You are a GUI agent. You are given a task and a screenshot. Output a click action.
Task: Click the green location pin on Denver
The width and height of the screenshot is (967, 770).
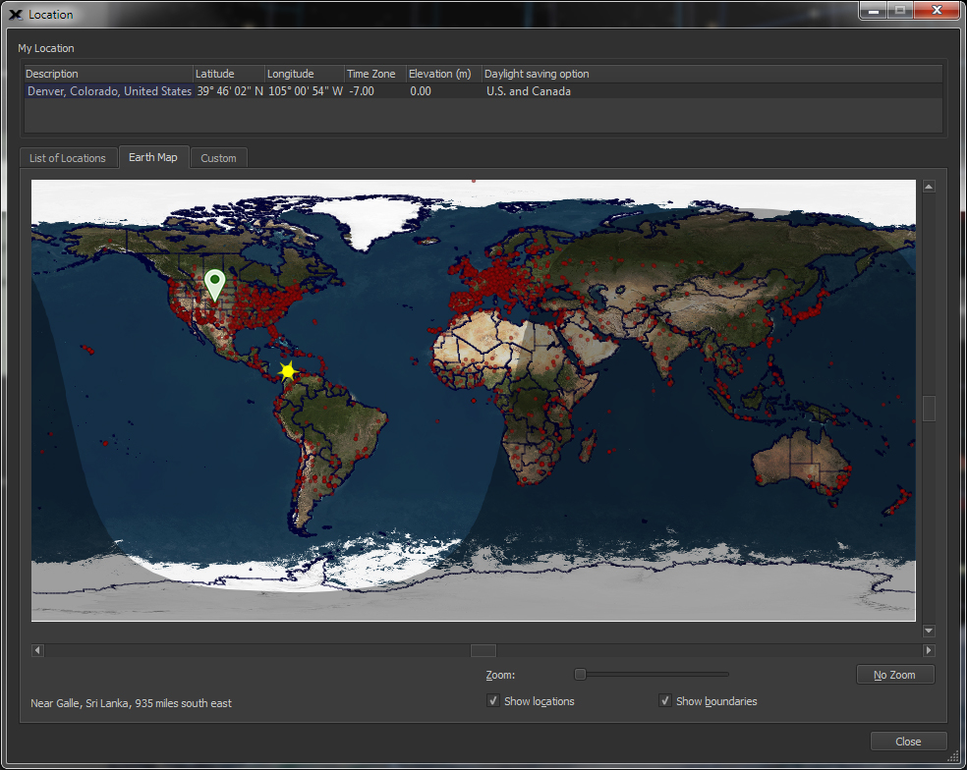214,283
